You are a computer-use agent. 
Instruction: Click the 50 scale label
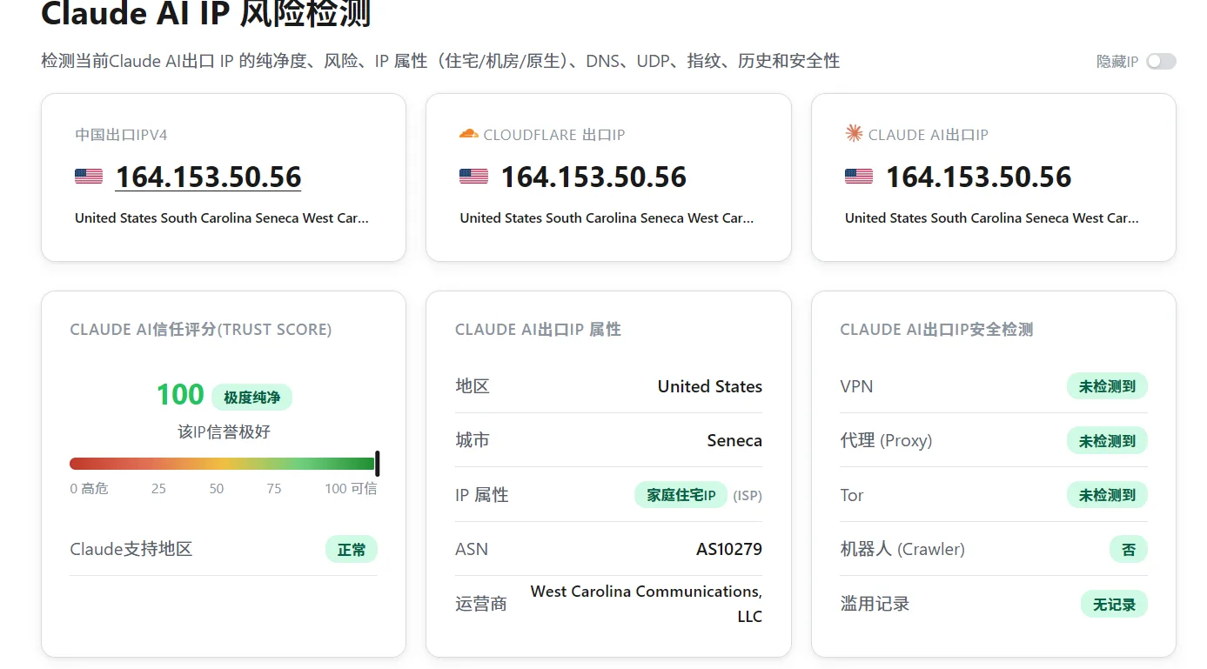[x=217, y=489]
